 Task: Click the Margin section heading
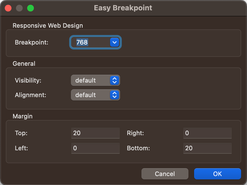[x=22, y=116]
